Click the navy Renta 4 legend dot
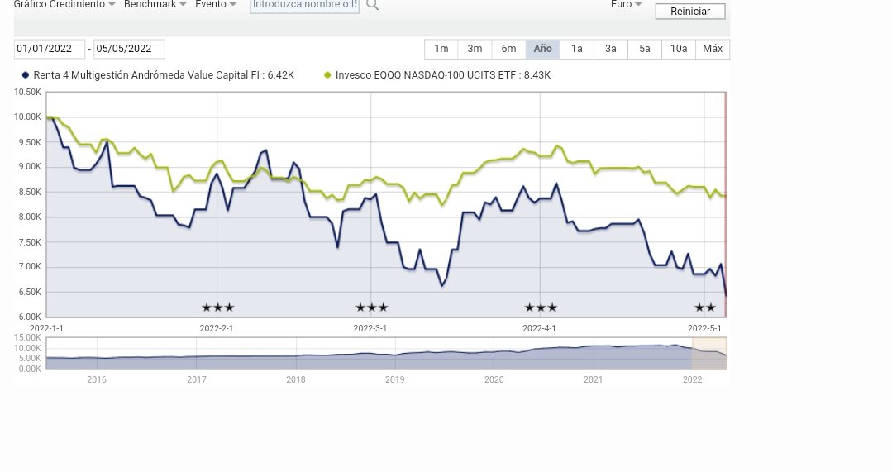 [26, 75]
